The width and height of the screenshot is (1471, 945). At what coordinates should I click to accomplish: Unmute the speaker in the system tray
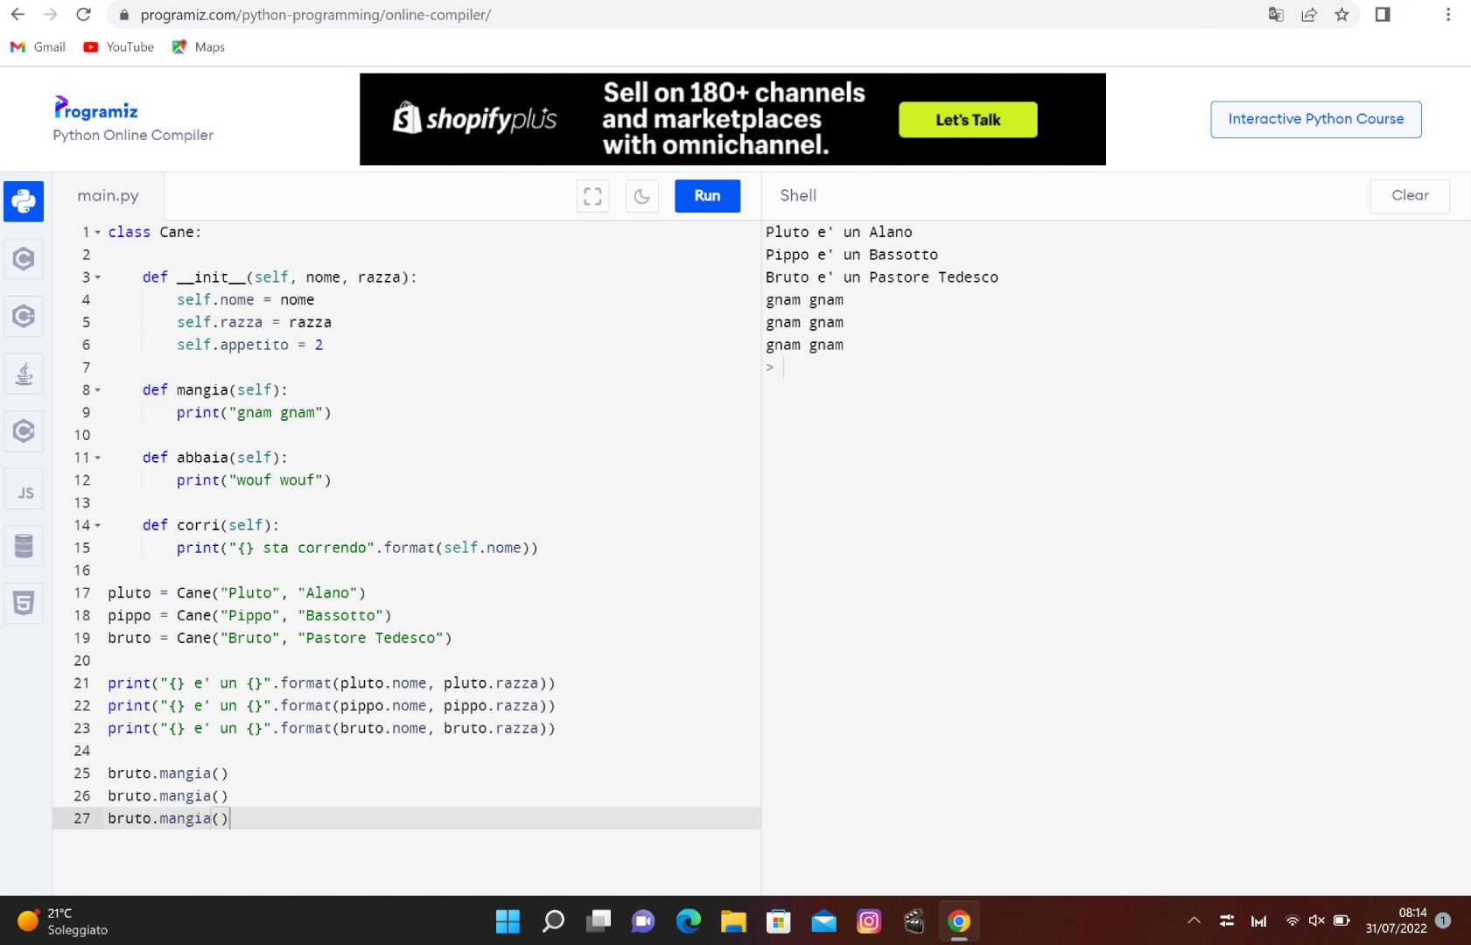coord(1317,920)
